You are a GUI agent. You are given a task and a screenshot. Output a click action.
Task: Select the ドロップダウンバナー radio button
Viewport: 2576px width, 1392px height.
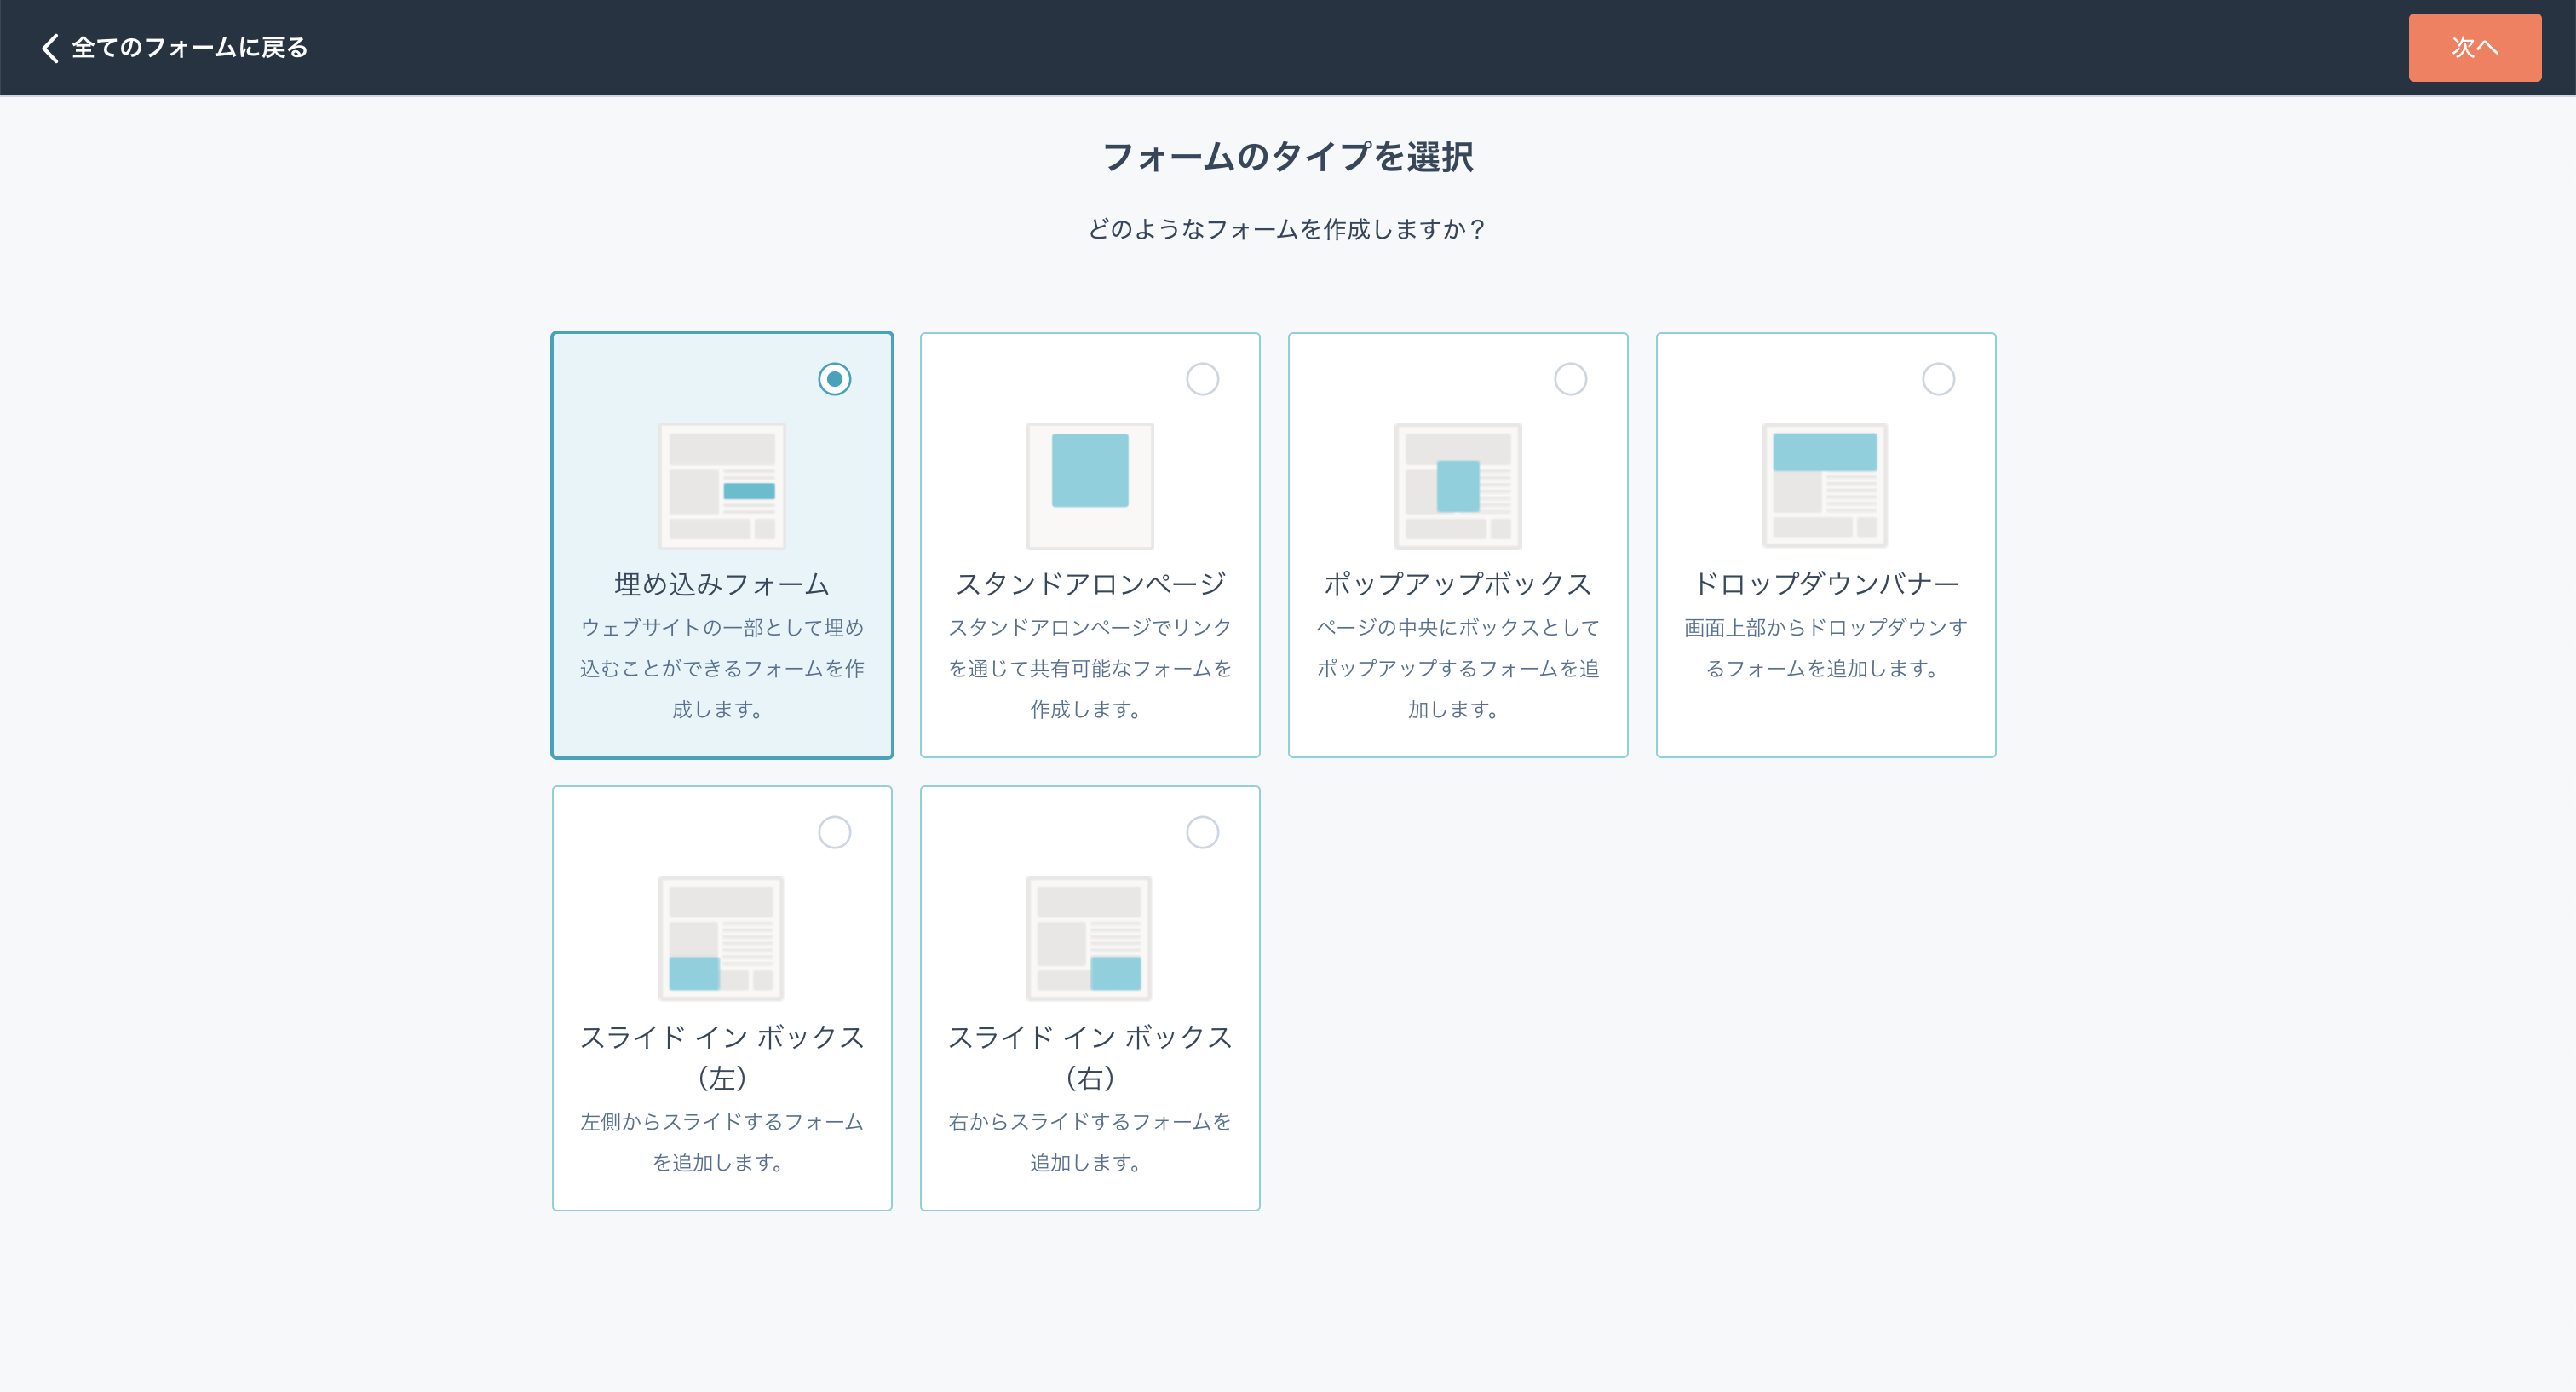point(1938,379)
